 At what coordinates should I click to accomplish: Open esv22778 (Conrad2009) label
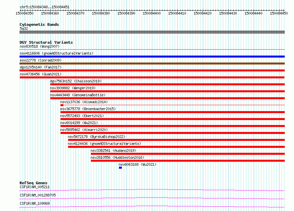tap(41, 60)
